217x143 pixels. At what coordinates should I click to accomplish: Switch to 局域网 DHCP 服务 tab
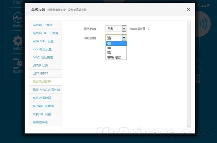(45, 33)
